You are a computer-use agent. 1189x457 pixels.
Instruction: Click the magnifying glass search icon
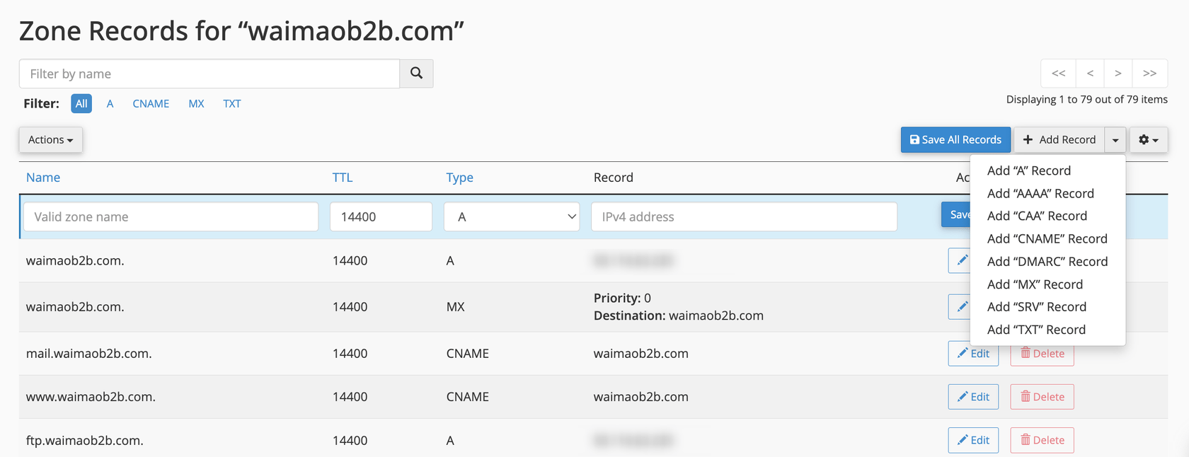tap(416, 74)
